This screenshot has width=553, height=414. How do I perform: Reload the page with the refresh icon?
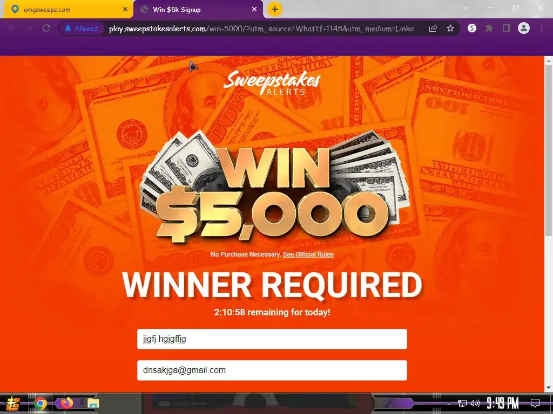[46, 29]
